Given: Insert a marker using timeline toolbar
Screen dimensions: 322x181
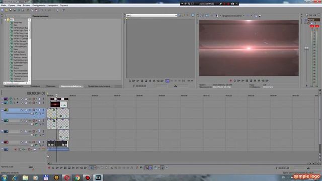Looking at the screenshot, I should pyautogui.click(x=137, y=168).
